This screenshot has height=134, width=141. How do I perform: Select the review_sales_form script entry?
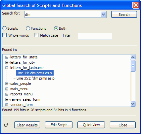[25, 99]
